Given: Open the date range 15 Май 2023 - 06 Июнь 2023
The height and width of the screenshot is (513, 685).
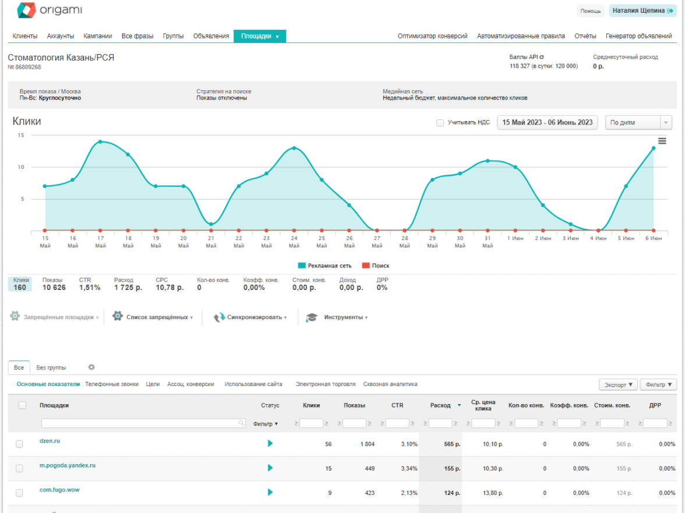Looking at the screenshot, I should click(x=547, y=122).
